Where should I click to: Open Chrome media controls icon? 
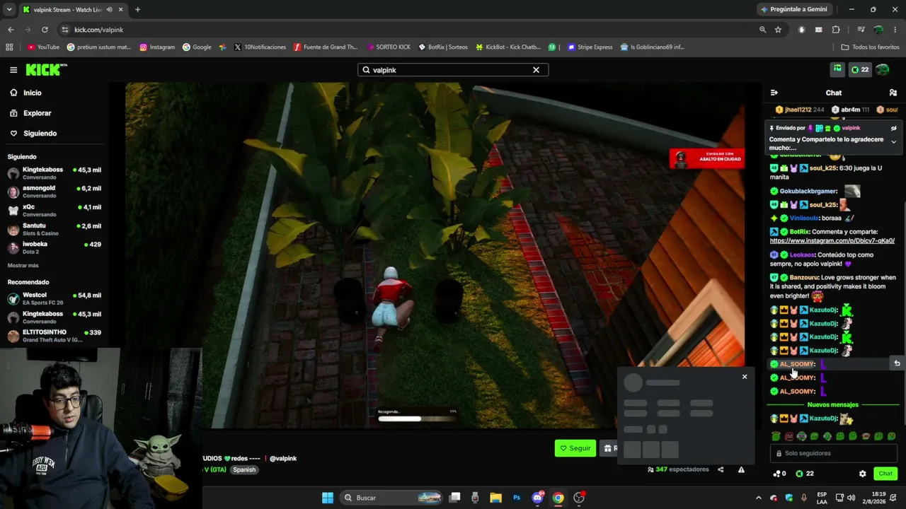(861, 30)
